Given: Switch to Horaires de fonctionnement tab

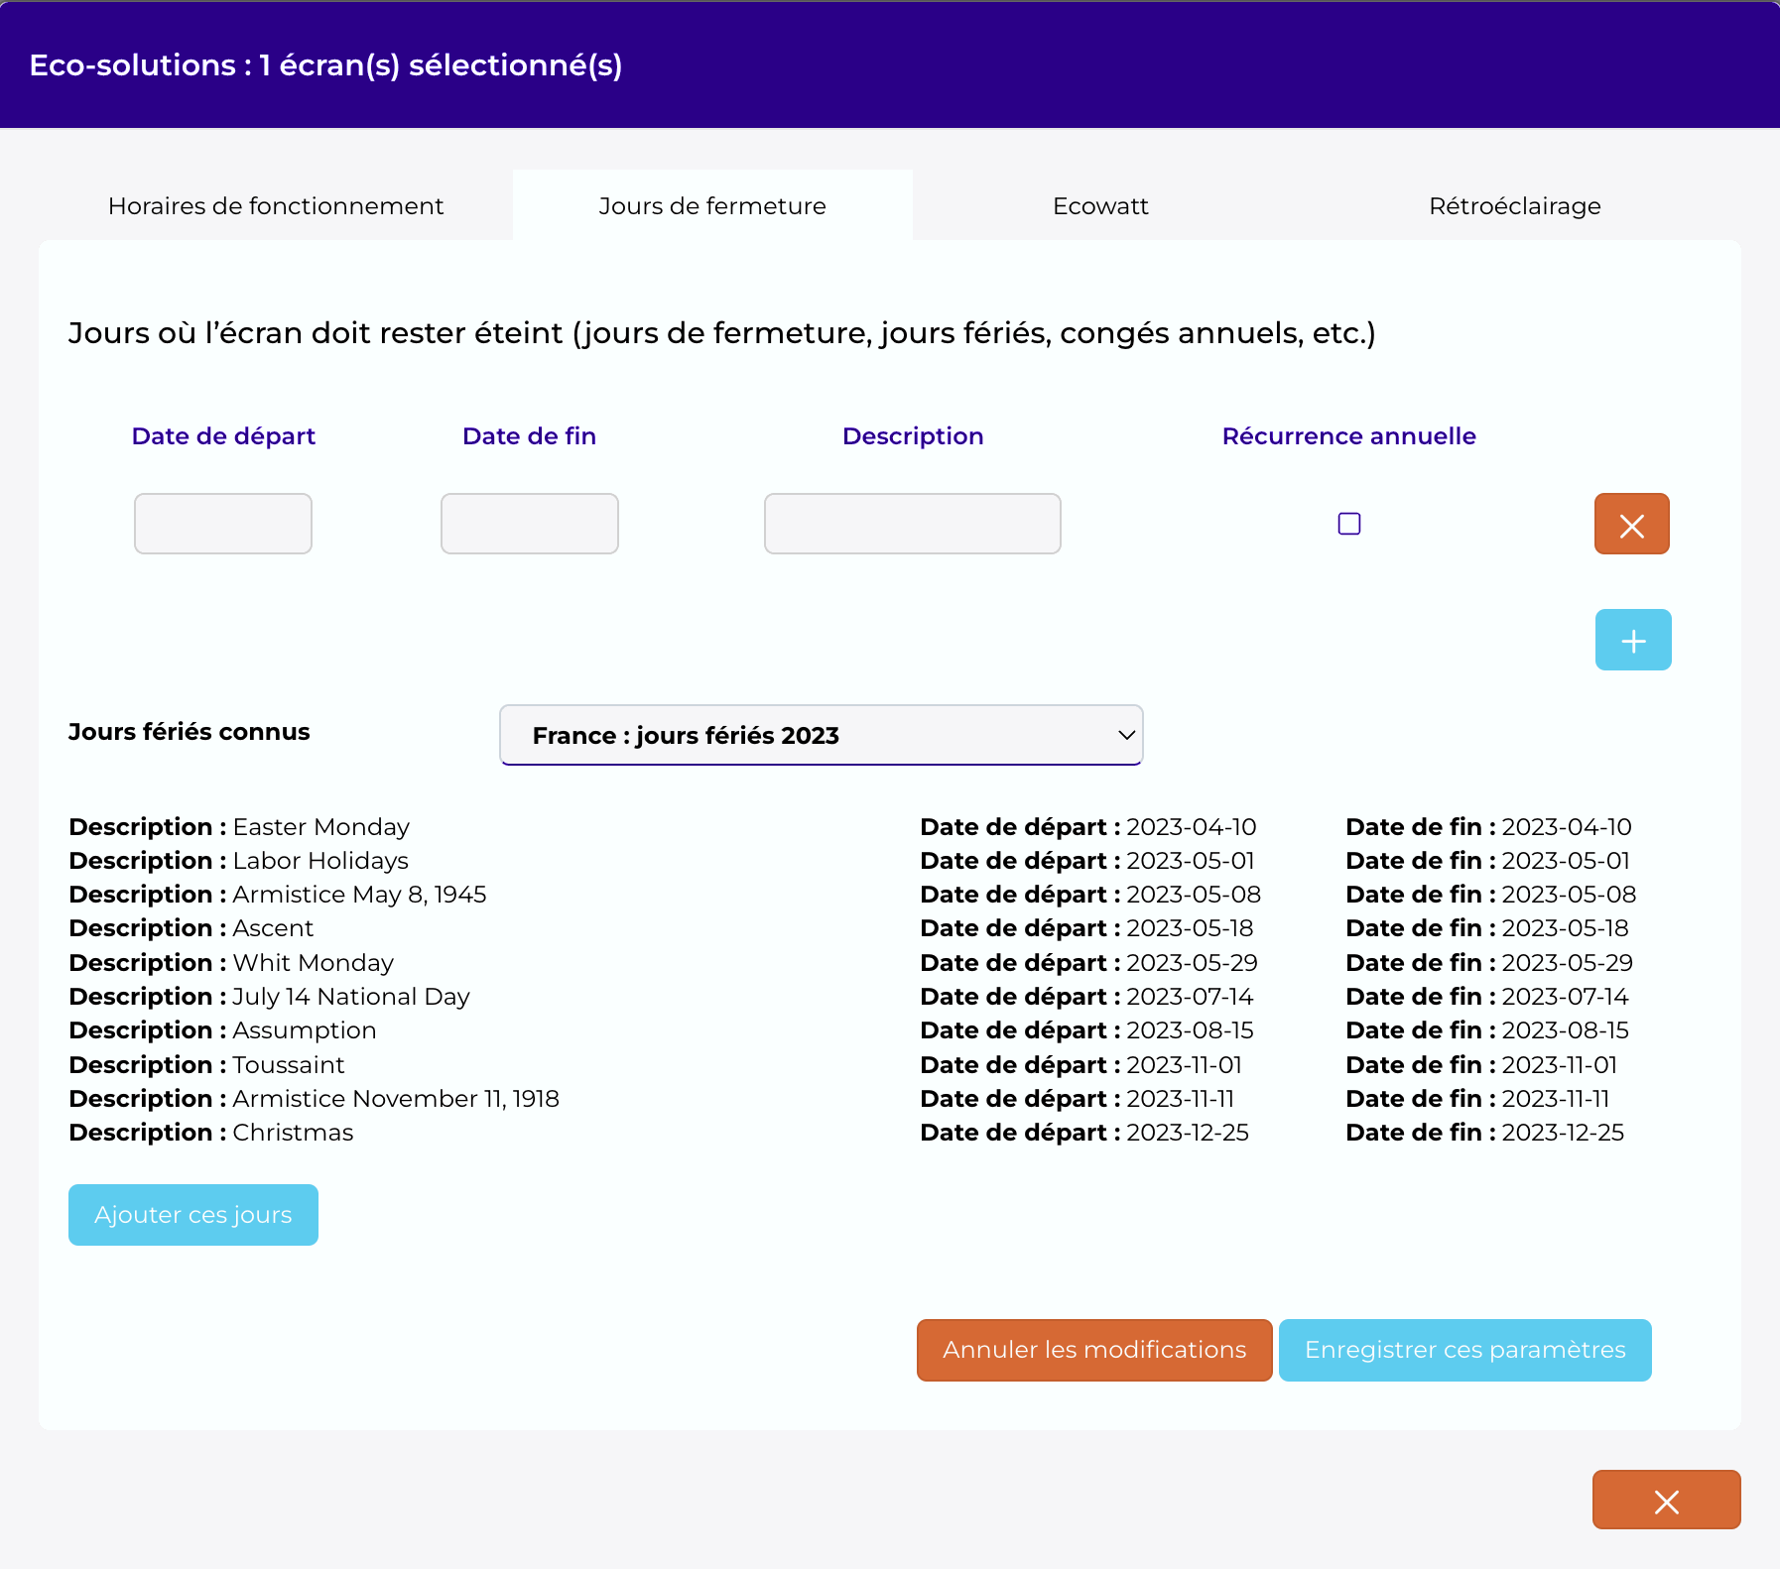Looking at the screenshot, I should [x=276, y=205].
